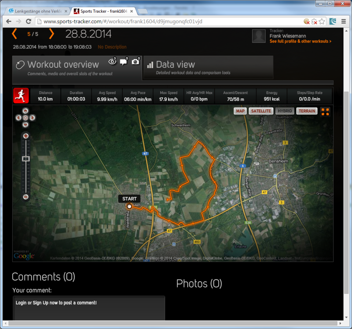Close the Sports Tracker browser tab
The width and height of the screenshot is (352, 329).
132,11
